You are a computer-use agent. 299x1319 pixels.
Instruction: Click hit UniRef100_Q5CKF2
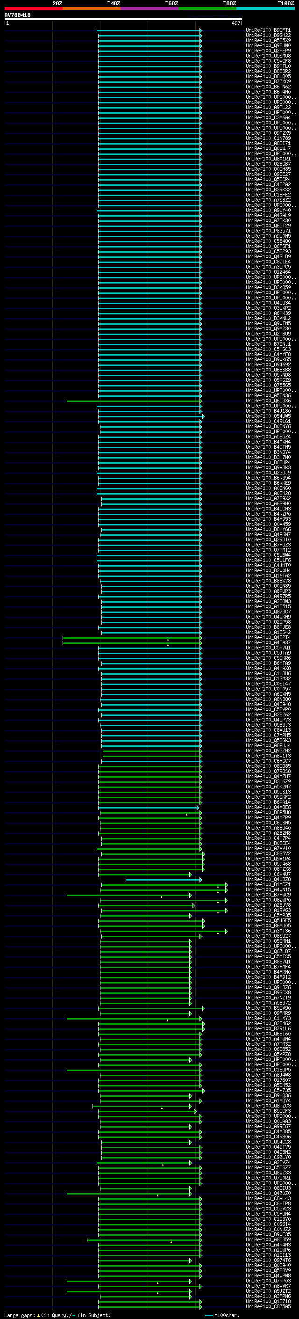pos(268,797)
